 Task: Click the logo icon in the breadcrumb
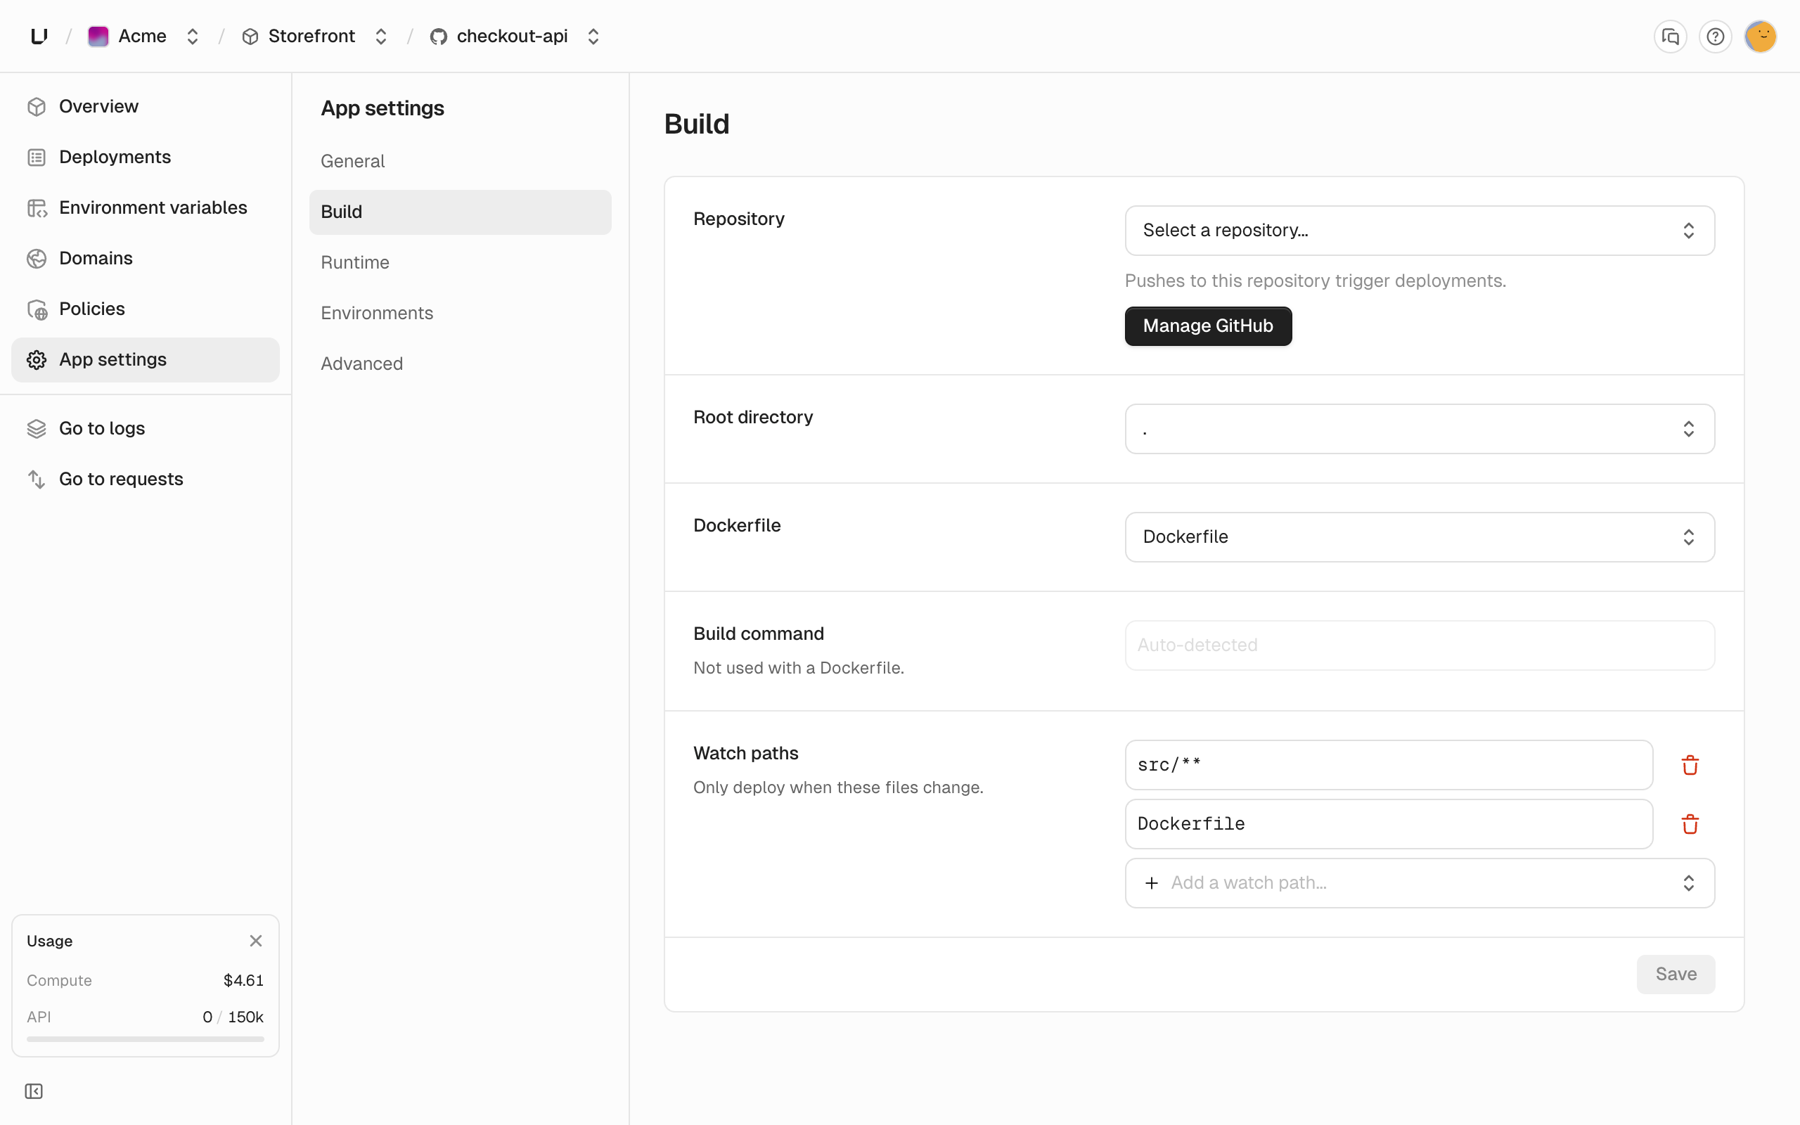click(39, 36)
